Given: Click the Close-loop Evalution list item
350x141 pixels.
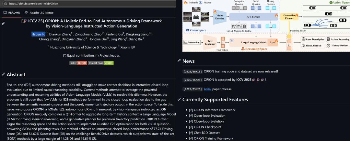Looking at the screenshot, I should coord(206,121).
